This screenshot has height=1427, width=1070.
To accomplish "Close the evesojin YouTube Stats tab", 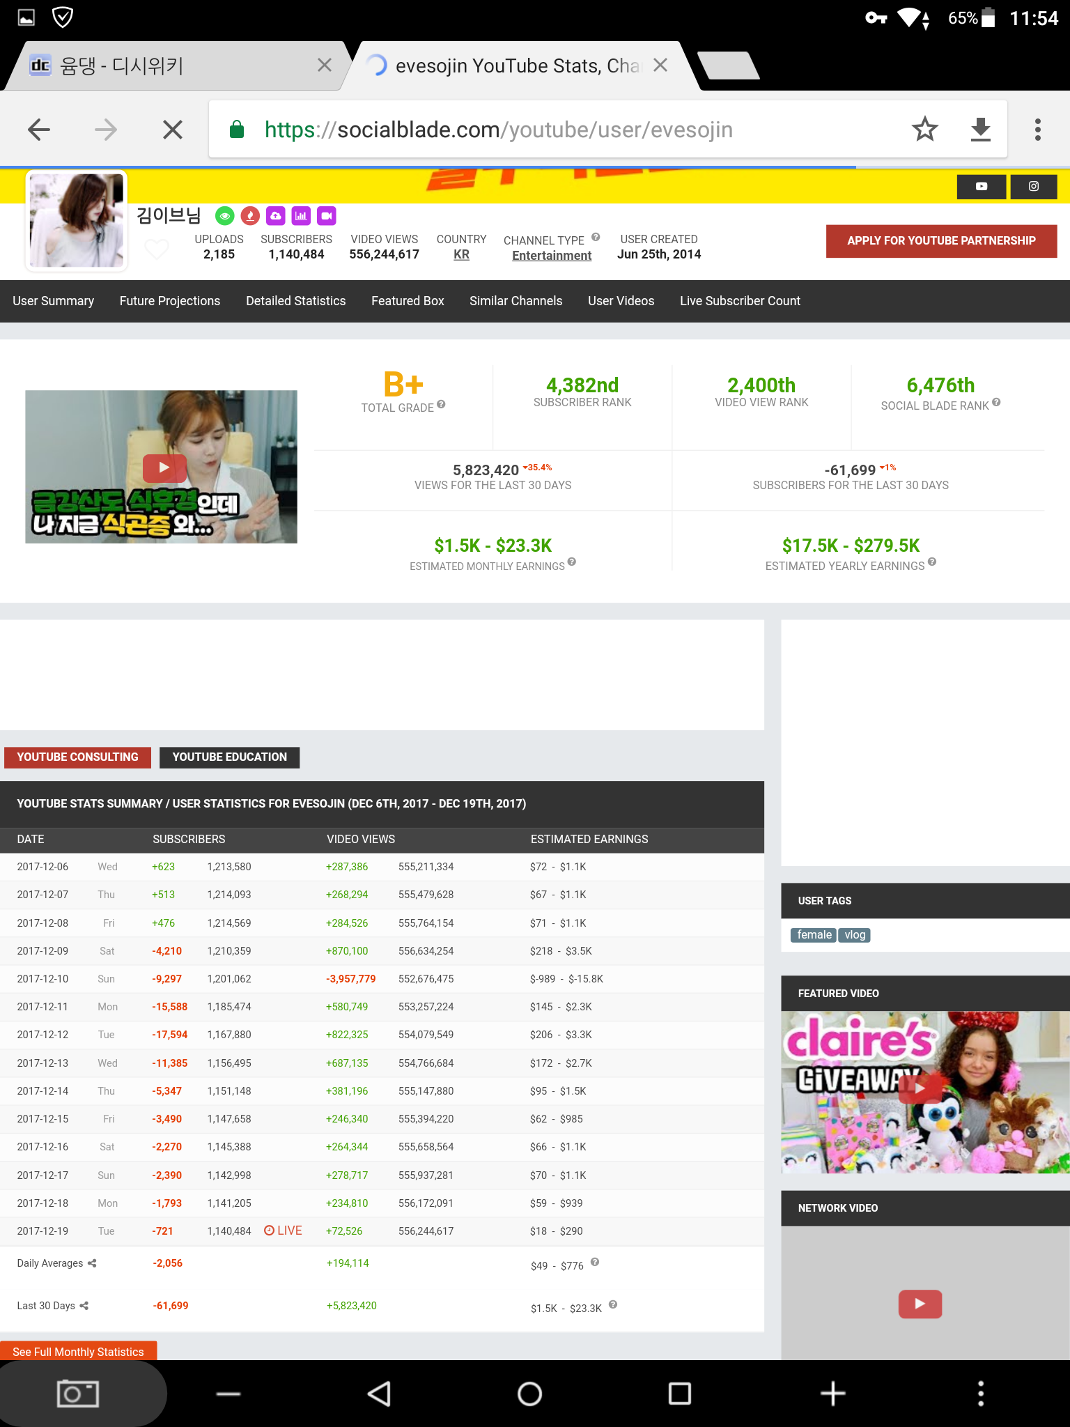I will click(660, 65).
